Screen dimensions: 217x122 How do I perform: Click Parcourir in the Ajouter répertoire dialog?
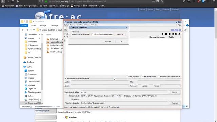pos(120,34)
